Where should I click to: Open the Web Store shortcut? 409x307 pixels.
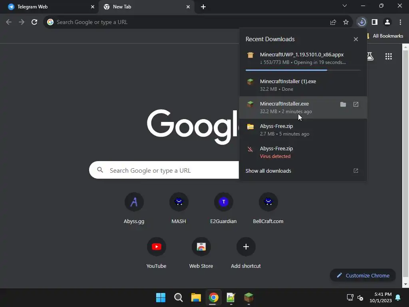tap(201, 253)
